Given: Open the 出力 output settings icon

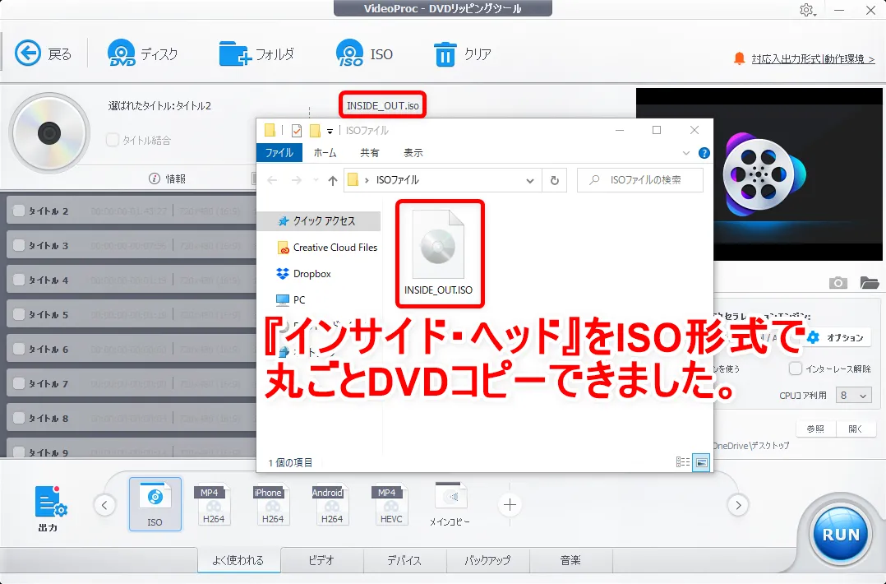Looking at the screenshot, I should (49, 502).
